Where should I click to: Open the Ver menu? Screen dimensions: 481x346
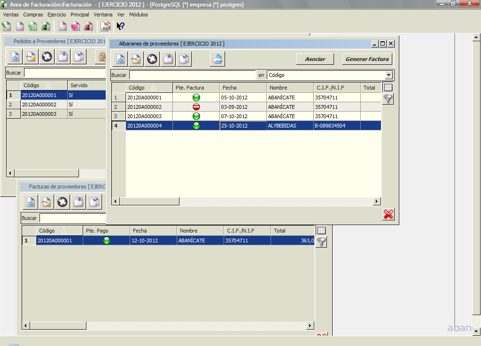(x=121, y=15)
